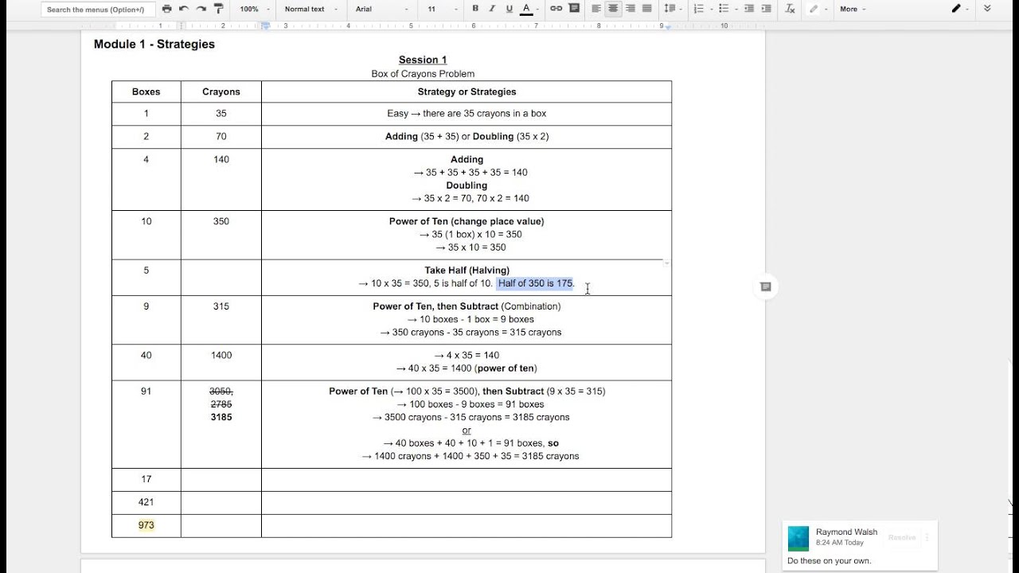Click the 17 boxes cell

point(146,479)
